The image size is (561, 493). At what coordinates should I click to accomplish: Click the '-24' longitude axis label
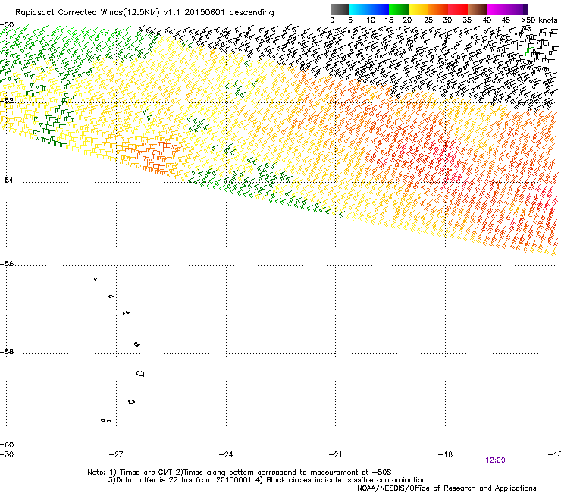coord(226,454)
